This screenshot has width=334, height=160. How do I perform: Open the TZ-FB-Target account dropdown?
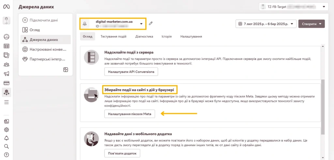tap(294, 7)
